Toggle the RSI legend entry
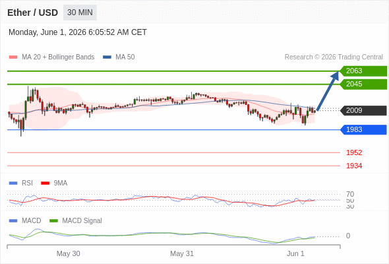Screen dimensions: 389x264 (27, 183)
